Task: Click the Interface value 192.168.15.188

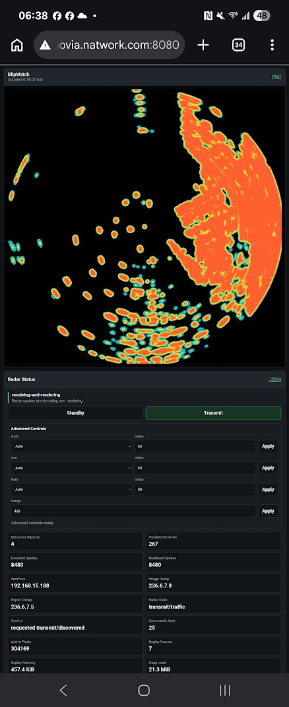Action: click(x=30, y=586)
